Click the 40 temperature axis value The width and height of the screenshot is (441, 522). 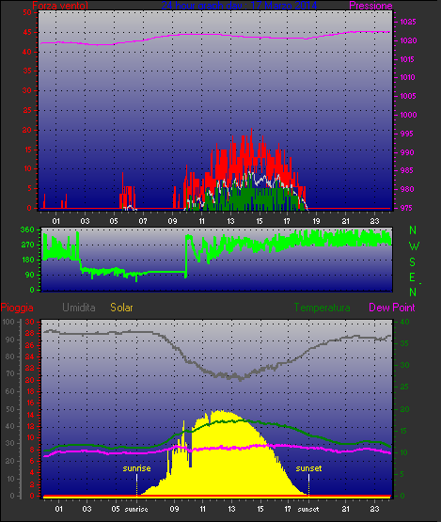coord(404,323)
